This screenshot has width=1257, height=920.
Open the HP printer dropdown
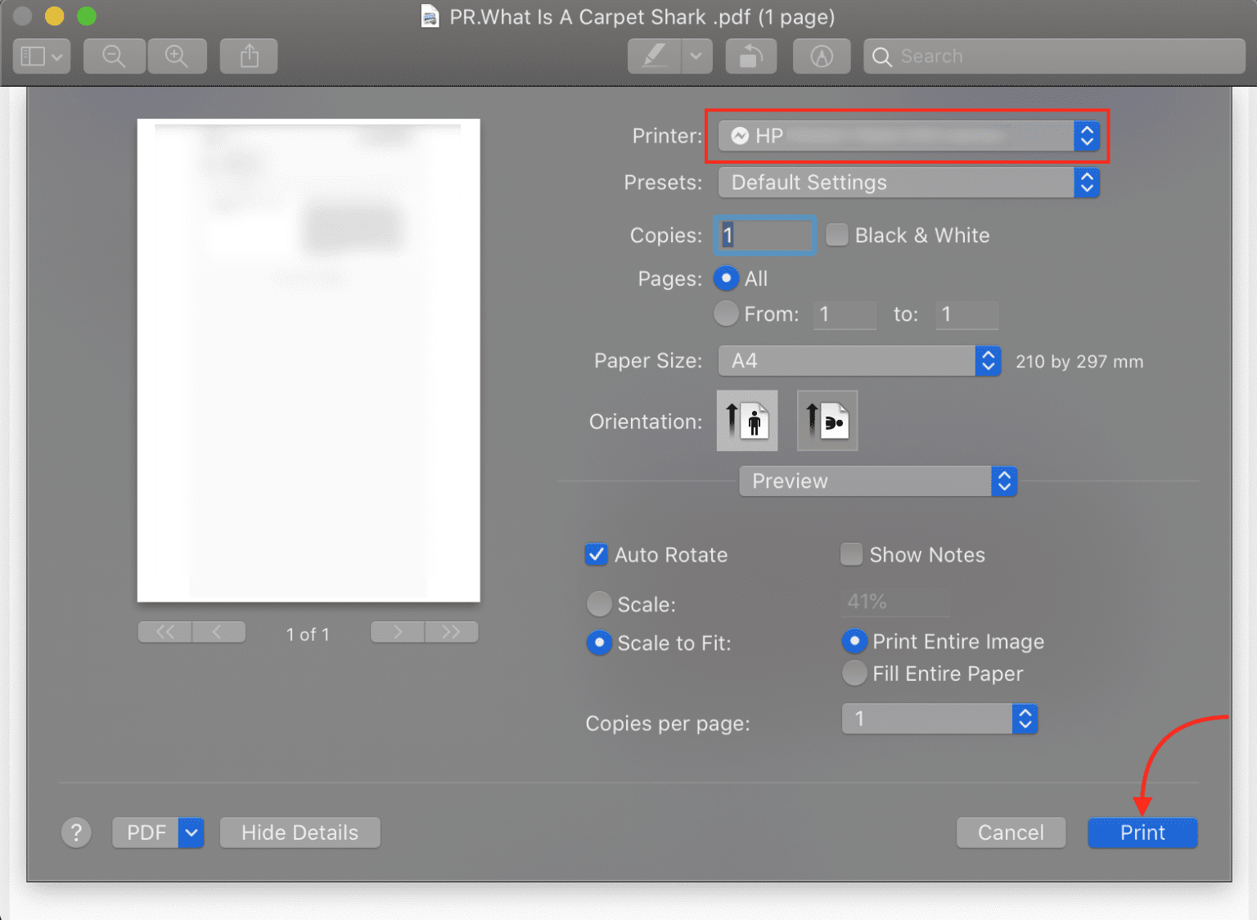[908, 136]
